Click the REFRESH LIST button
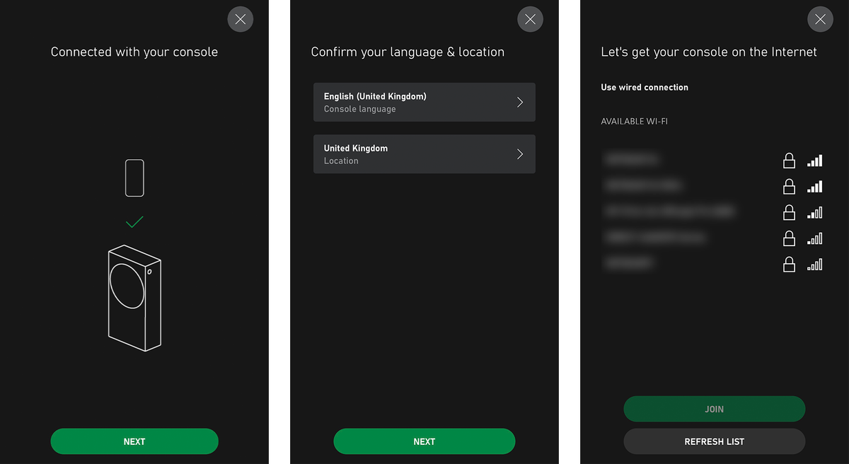Image resolution: width=849 pixels, height=464 pixels. (715, 441)
